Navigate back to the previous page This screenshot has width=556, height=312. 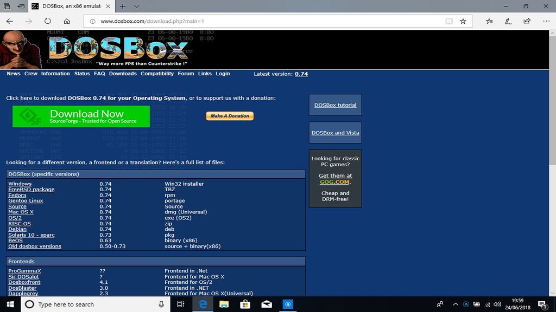(9, 21)
